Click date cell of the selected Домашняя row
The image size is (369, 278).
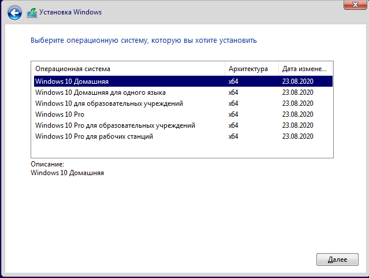coord(298,81)
